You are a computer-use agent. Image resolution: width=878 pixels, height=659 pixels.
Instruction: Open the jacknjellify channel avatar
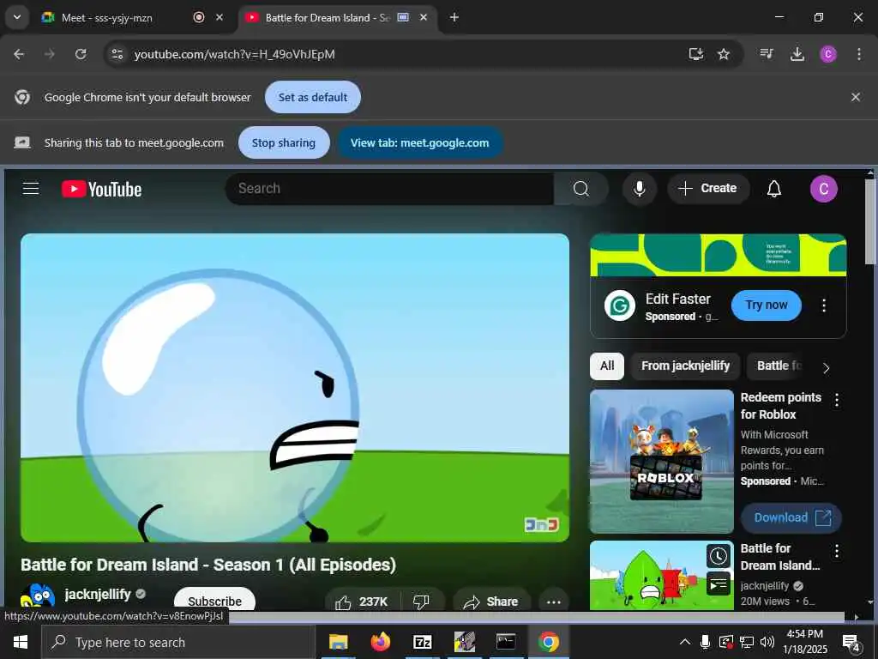pos(38,596)
